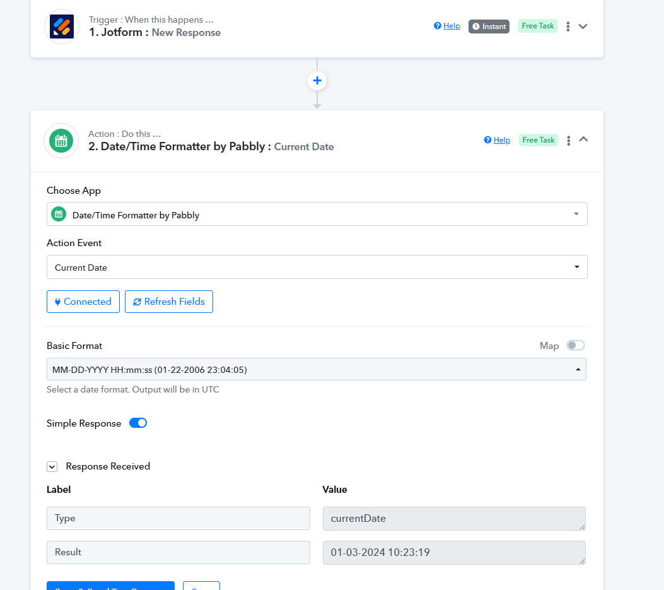Click the Date/Time Formatter calendar icon
Screen dimensions: 664x590
[61, 141]
